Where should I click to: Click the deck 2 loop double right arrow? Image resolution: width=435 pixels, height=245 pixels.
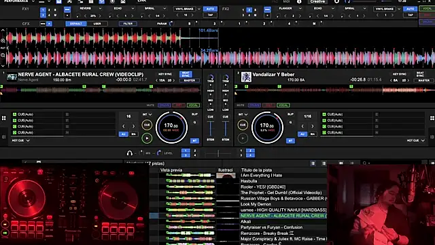tap(313, 127)
